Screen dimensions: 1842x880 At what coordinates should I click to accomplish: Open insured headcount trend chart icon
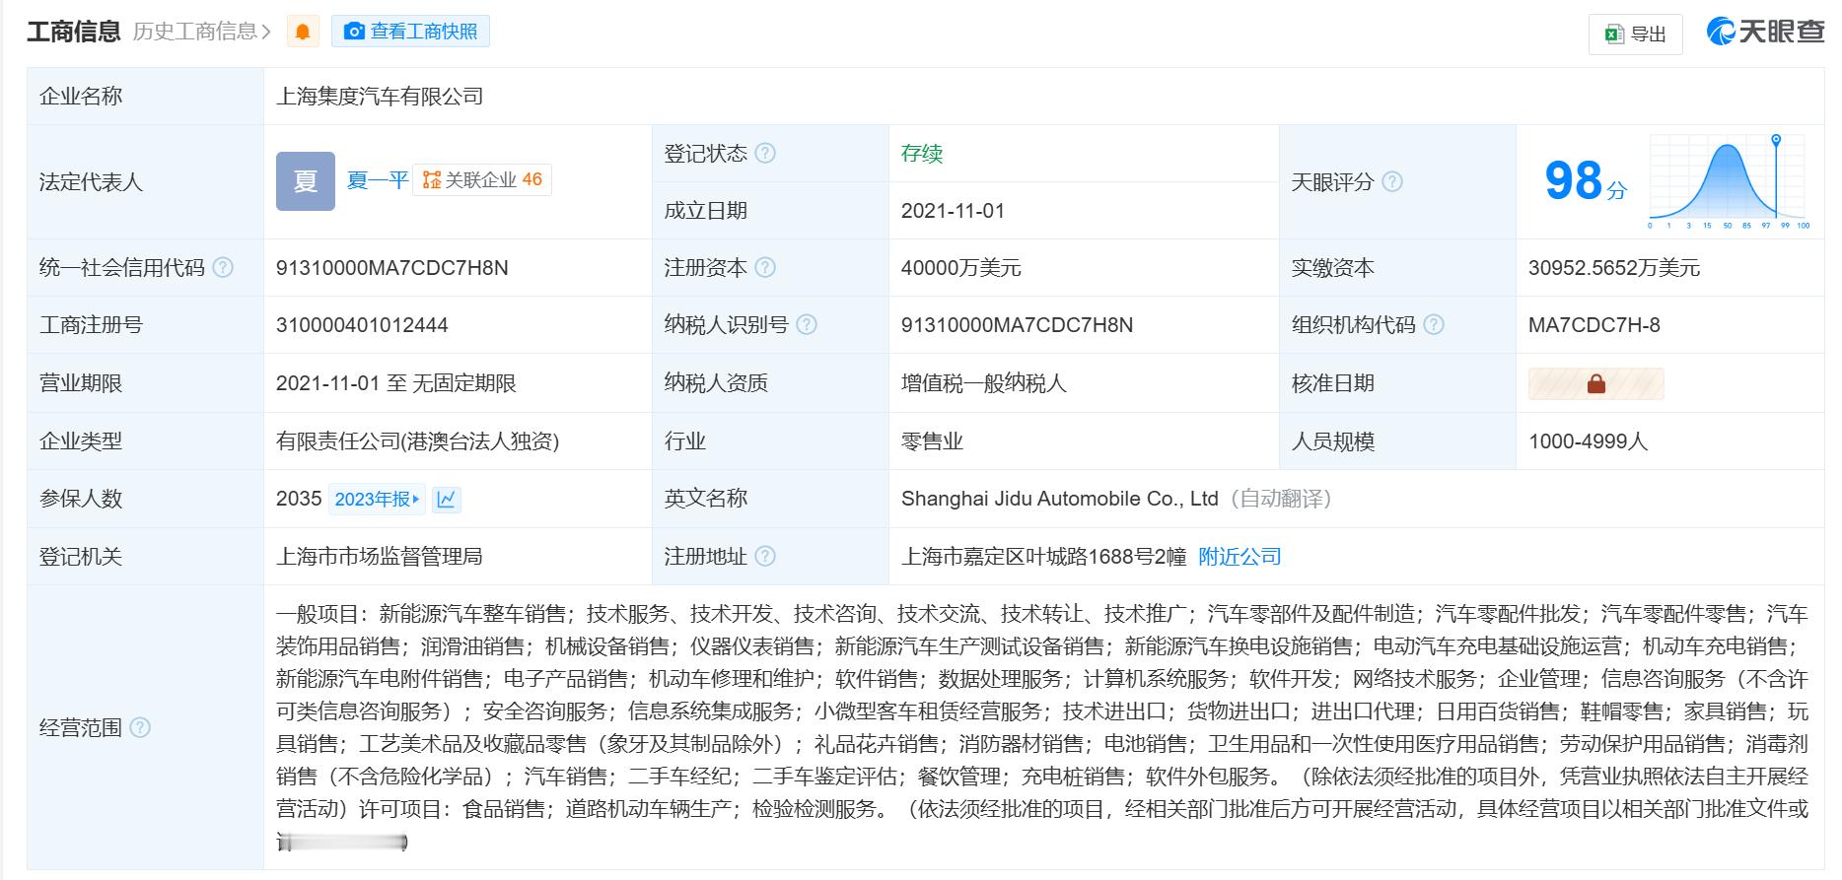click(447, 499)
